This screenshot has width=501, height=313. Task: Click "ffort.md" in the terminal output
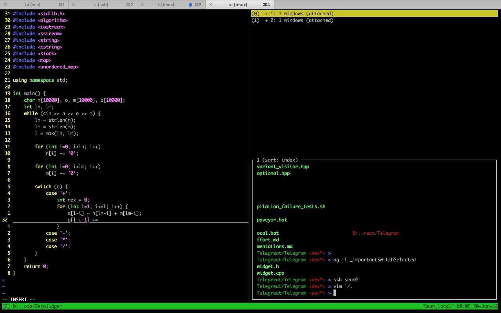(x=268, y=240)
